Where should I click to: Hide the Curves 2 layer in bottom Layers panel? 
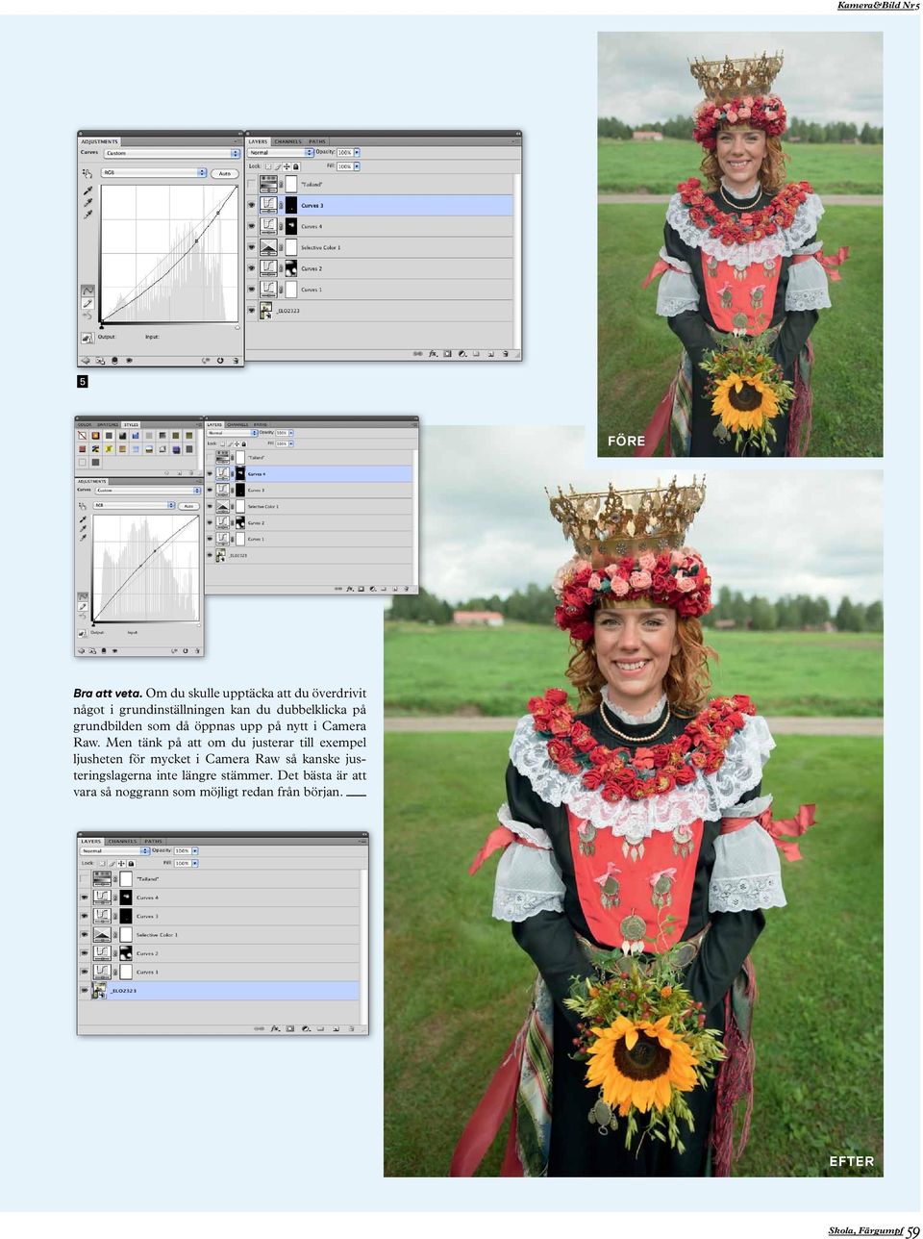tap(84, 953)
